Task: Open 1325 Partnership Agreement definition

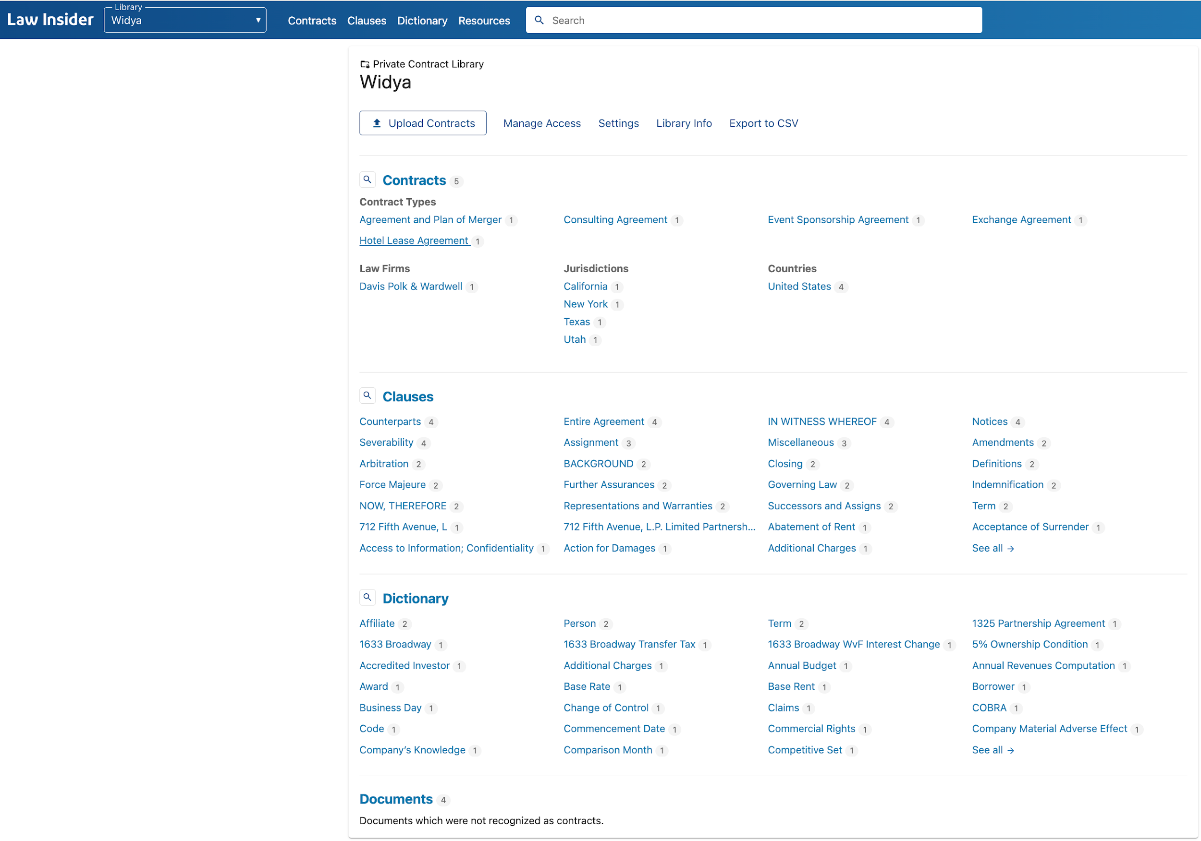Action: (1038, 624)
